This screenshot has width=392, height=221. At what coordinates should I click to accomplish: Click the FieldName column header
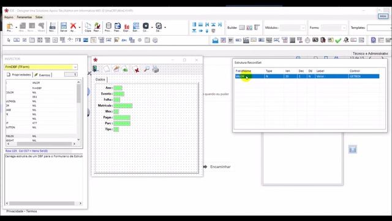243,71
